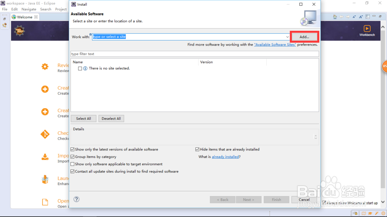Click the Customize page icon in Welcome toolbar

(368, 17)
